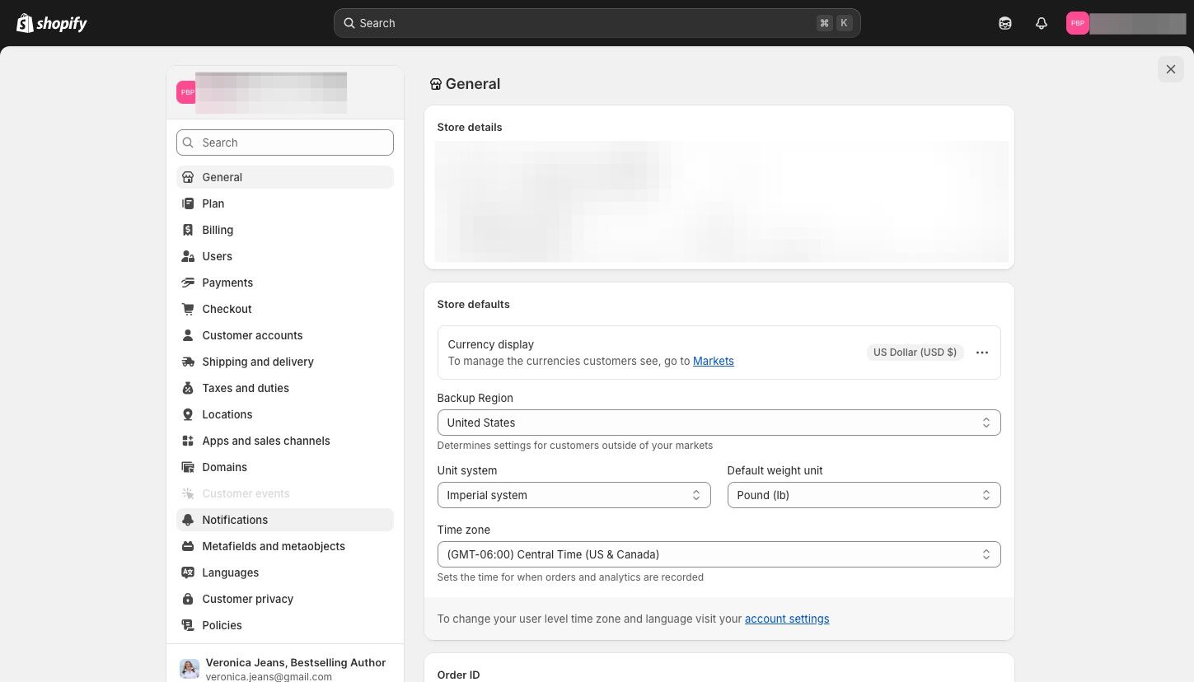The image size is (1194, 682).
Task: Click the Shopify logo in top bar
Action: [52, 23]
